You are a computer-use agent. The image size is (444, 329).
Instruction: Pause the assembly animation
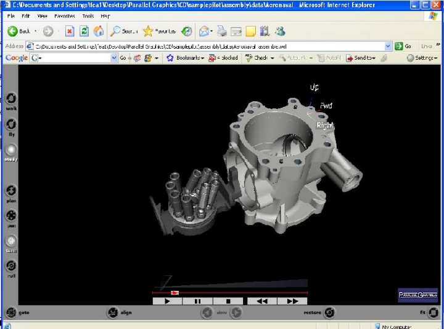pyautogui.click(x=198, y=301)
